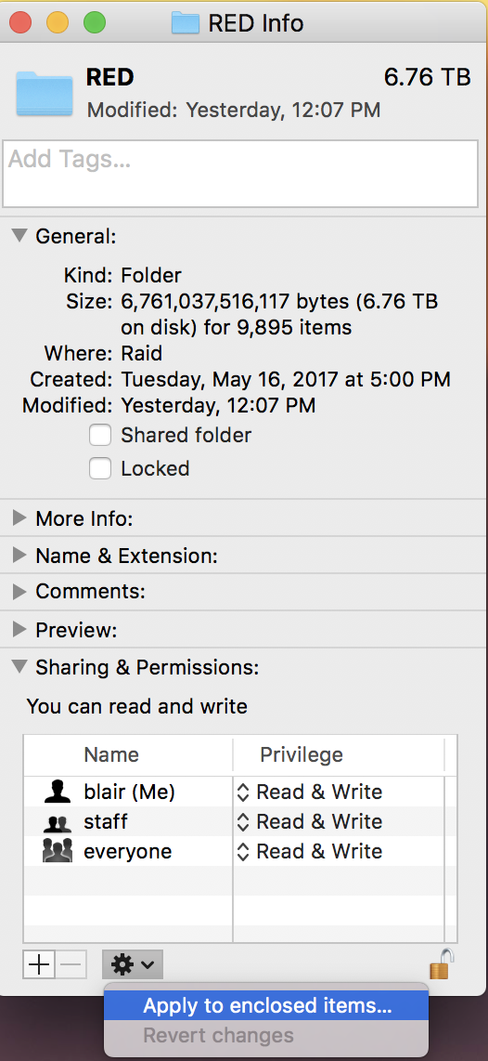488x1061 pixels.
Task: Expand the Comments section
Action: (20, 592)
